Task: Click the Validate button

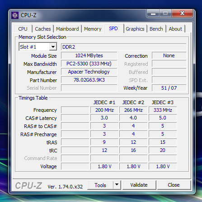Action: 139,185
